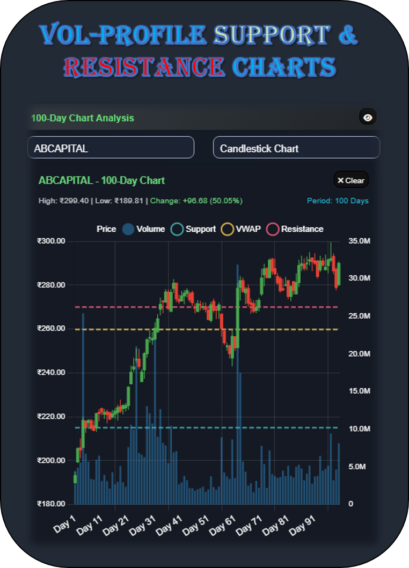
Task: Click the Support legend teal circle
Action: click(x=177, y=229)
